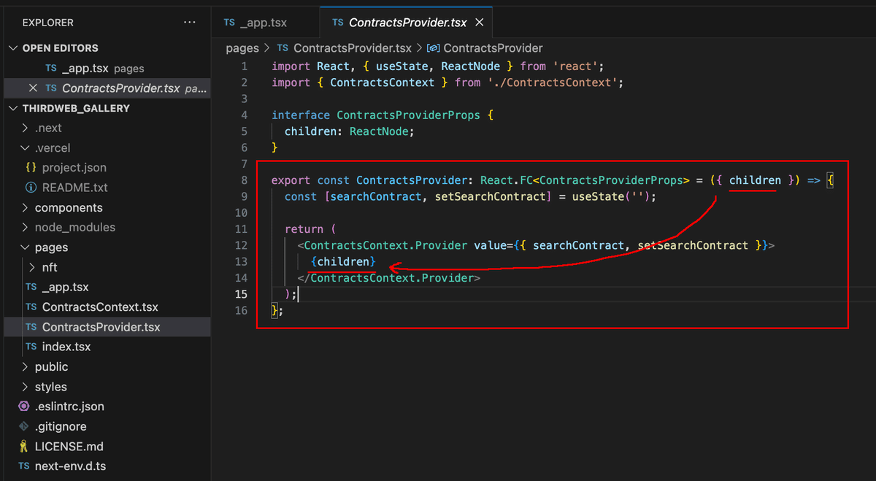Click the info icon beside README.txt
Screen dimensions: 876x481
(31, 188)
